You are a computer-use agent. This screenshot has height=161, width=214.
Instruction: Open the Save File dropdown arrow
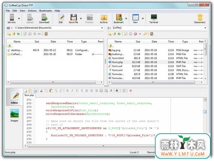[x=81, y=18]
